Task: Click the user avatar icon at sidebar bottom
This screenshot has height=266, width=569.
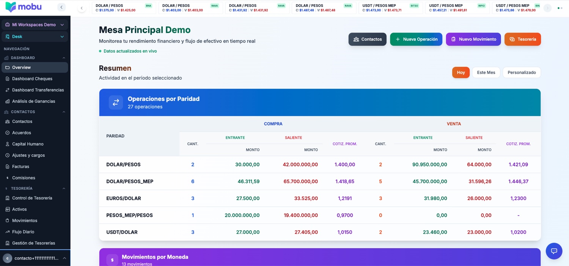Action: (7, 258)
